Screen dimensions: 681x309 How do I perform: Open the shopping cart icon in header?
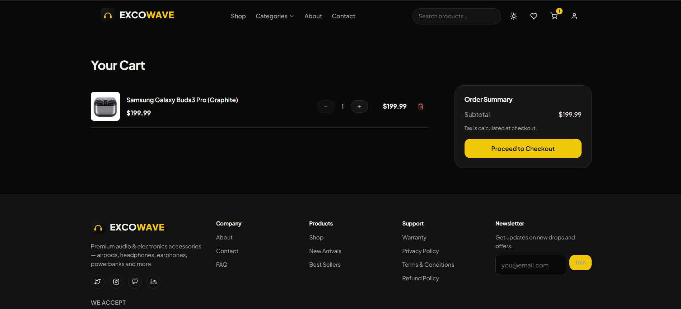(554, 16)
